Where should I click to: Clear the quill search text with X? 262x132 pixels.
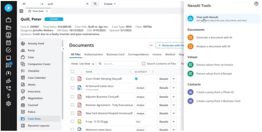coord(87,4)
